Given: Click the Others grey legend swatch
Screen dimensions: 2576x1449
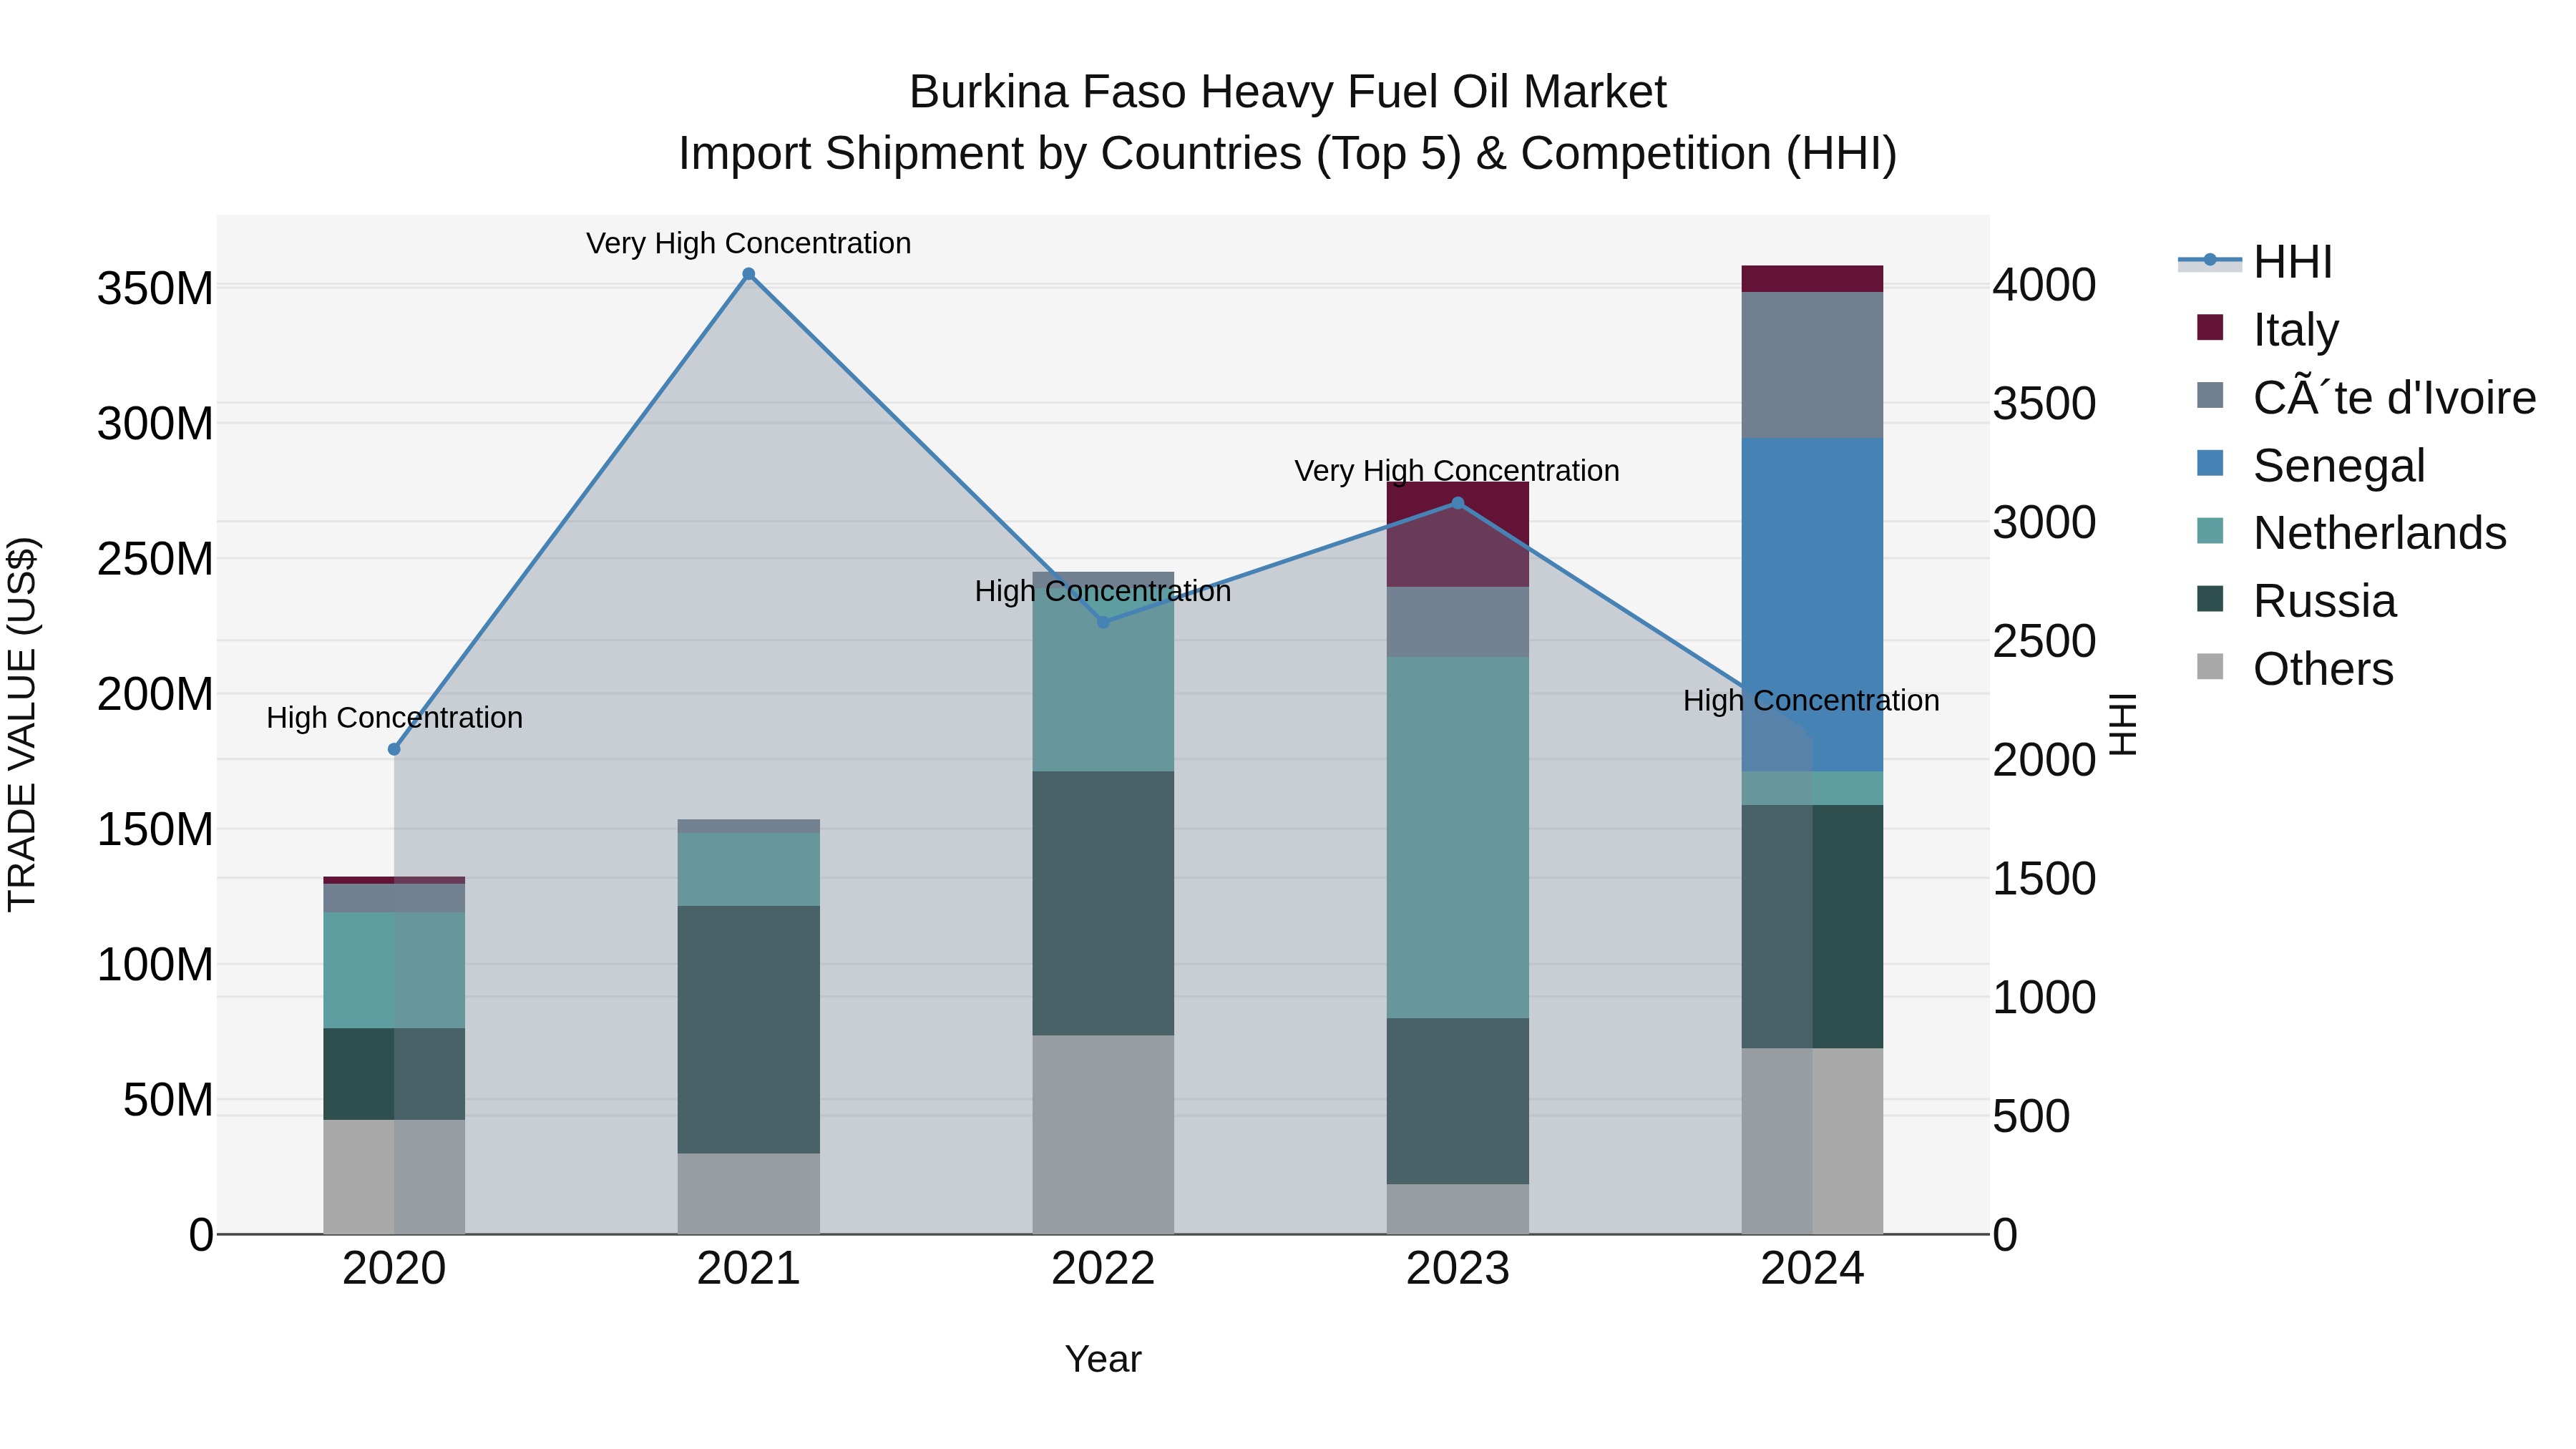Looking at the screenshot, I should coord(2210,666).
